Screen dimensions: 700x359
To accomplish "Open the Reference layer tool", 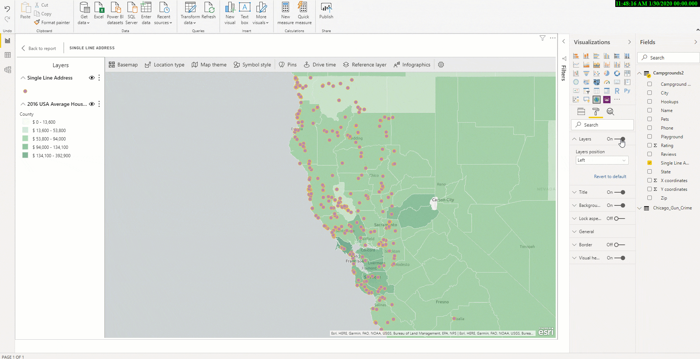I will click(x=365, y=65).
